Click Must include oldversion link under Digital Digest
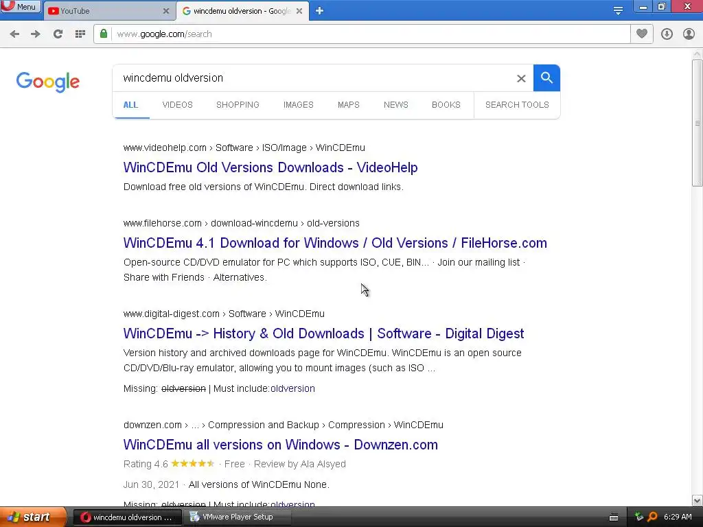703x527 pixels. pos(292,388)
